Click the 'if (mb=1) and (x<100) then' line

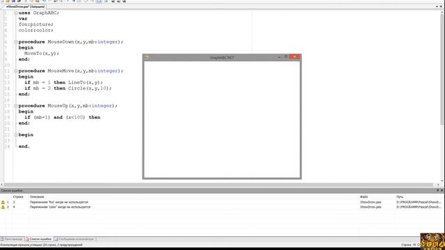62,117
